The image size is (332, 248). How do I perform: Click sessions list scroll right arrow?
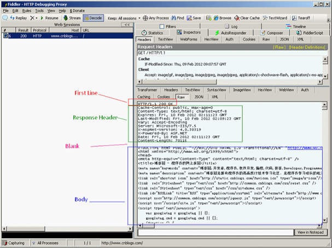130,228
